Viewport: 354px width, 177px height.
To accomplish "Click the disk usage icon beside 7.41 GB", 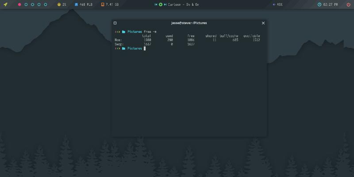I will coord(103,4).
